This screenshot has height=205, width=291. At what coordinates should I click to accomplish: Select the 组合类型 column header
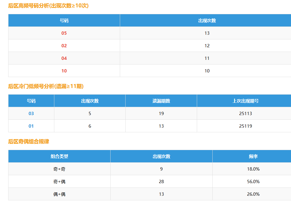pos(59,156)
